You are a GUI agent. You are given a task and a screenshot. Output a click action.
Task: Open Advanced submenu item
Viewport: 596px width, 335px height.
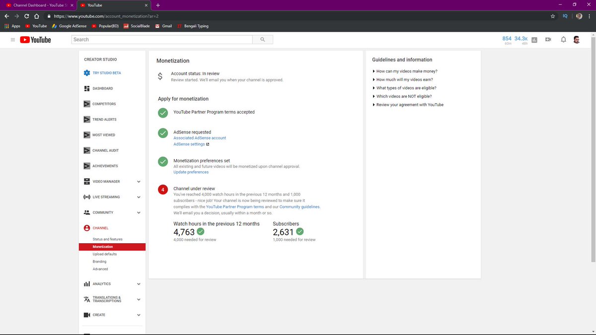pyautogui.click(x=100, y=269)
